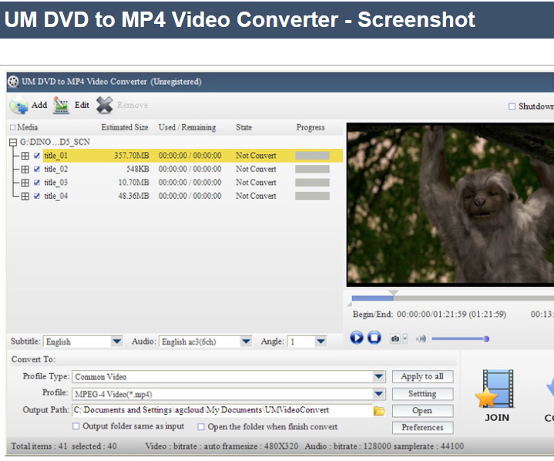This screenshot has height=461, width=554.
Task: Select the title_01 row name
Action: click(x=55, y=156)
